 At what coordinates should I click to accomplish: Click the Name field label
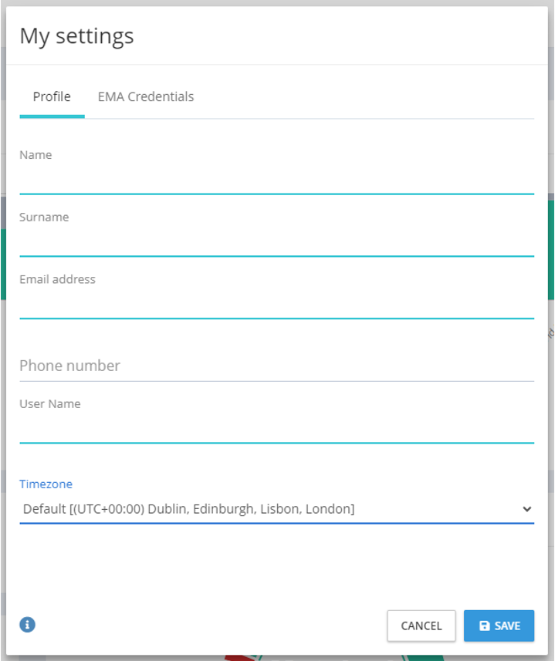point(36,155)
